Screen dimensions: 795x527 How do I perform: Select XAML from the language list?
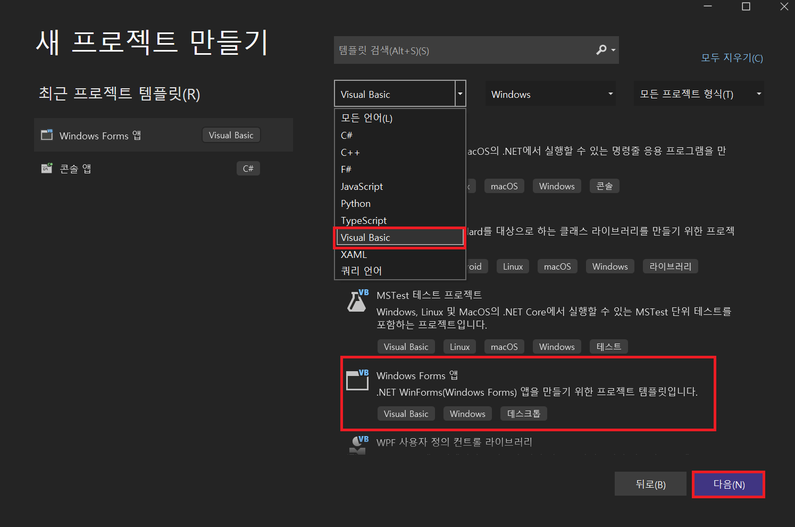(400, 254)
